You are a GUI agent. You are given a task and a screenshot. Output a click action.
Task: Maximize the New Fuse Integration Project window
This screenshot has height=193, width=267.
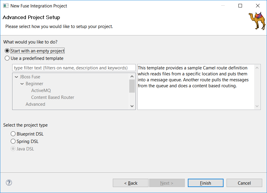coord(240,6)
